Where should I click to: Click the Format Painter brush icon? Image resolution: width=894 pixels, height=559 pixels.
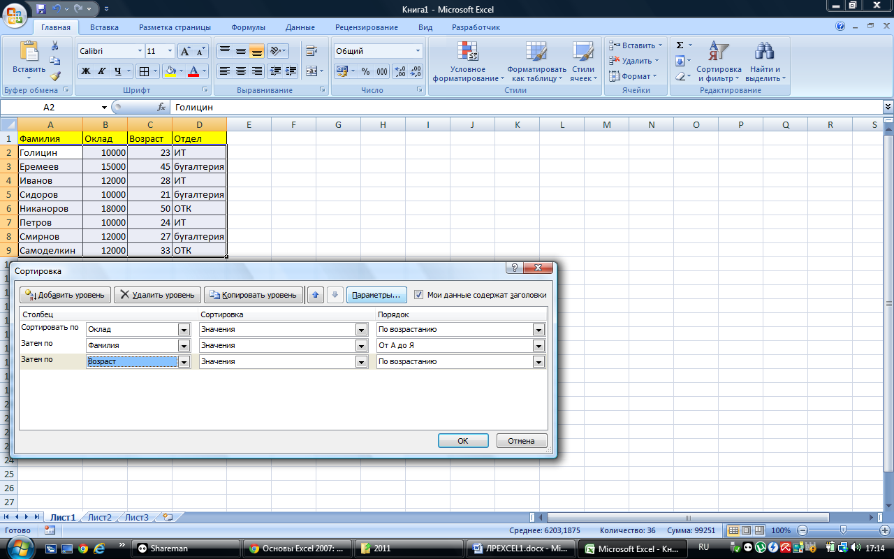click(55, 76)
